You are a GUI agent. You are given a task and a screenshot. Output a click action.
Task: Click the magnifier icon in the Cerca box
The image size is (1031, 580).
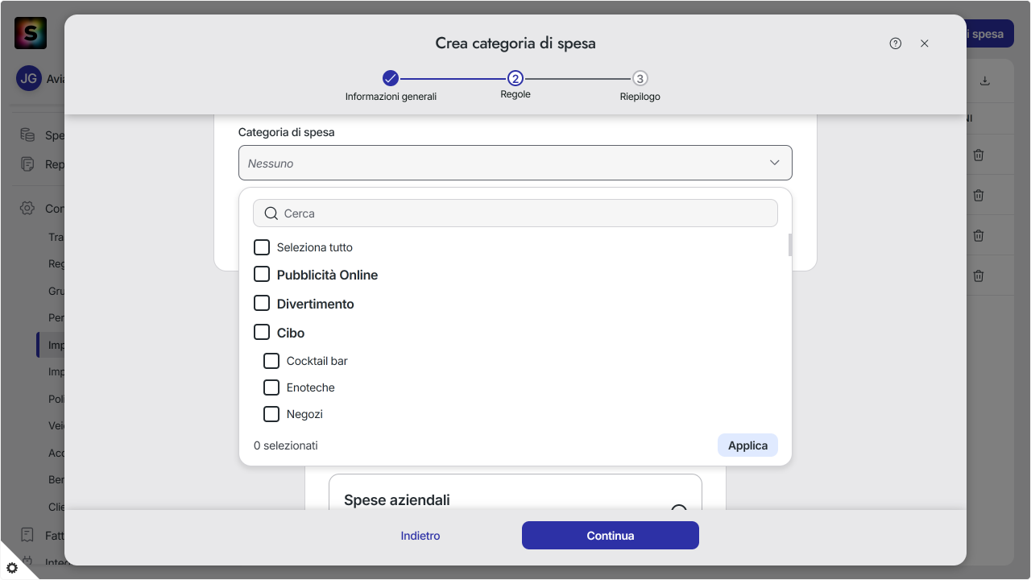tap(271, 213)
